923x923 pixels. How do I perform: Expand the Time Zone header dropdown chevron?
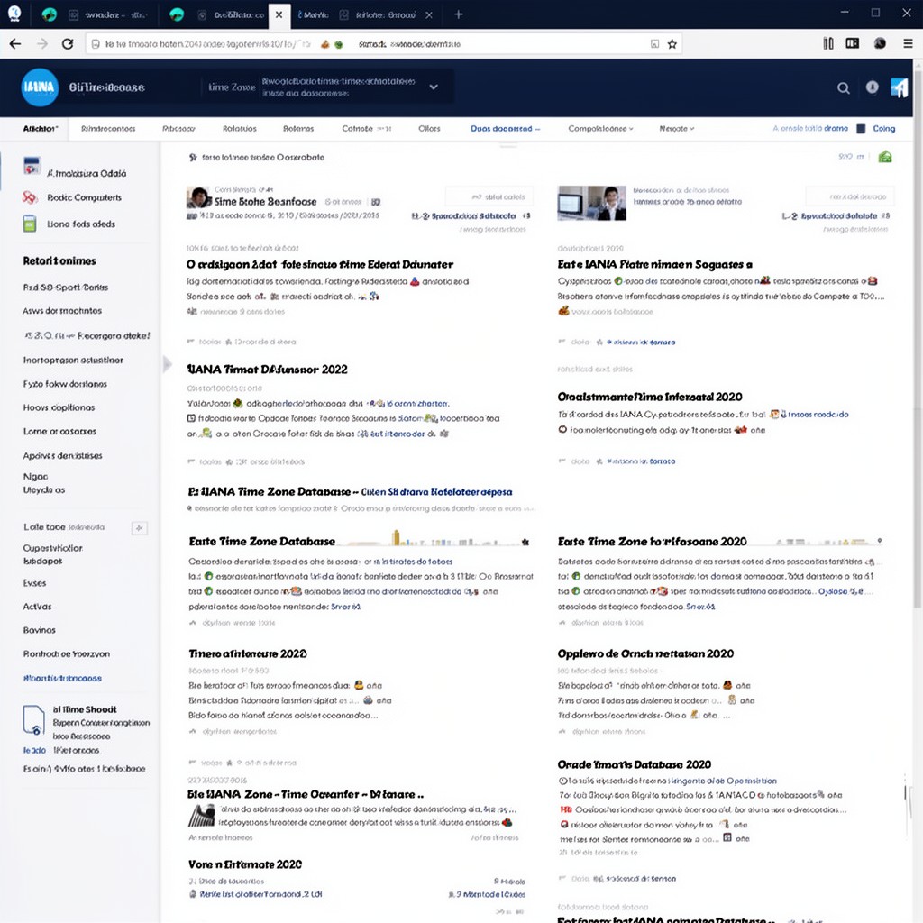click(434, 87)
